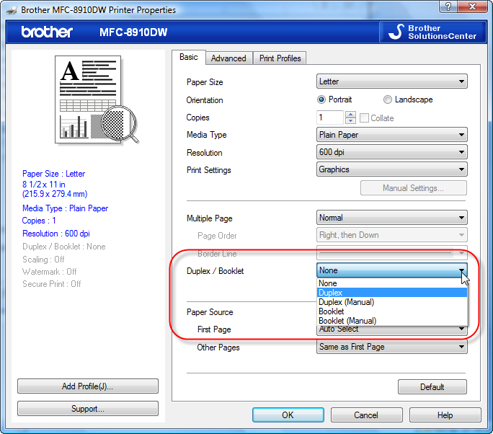Image resolution: width=493 pixels, height=434 pixels.
Task: Click the 'Scaling : Off' summary text
Action: tap(43, 260)
